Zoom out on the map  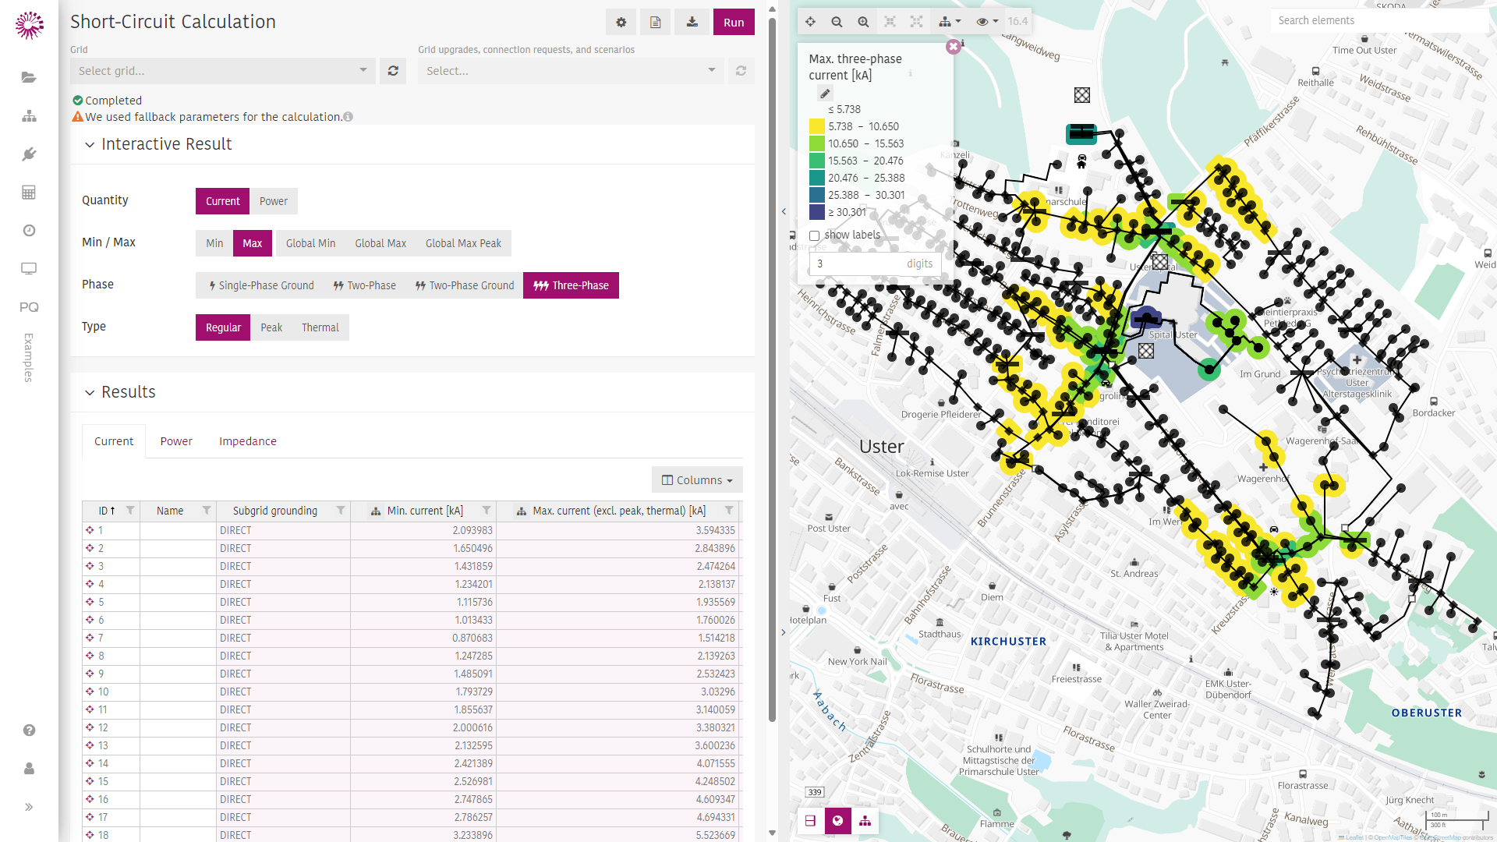click(x=837, y=22)
